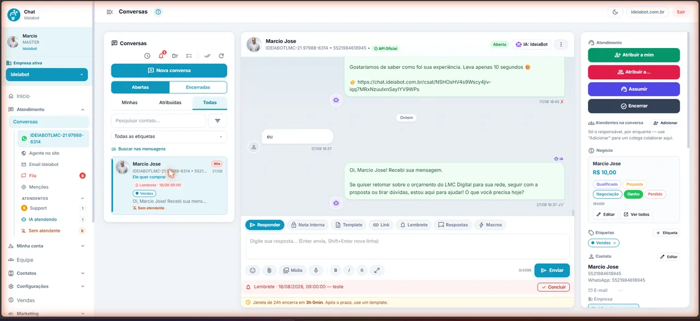Open the Todas as etiquetas dropdown
The height and width of the screenshot is (321, 700).
click(169, 136)
